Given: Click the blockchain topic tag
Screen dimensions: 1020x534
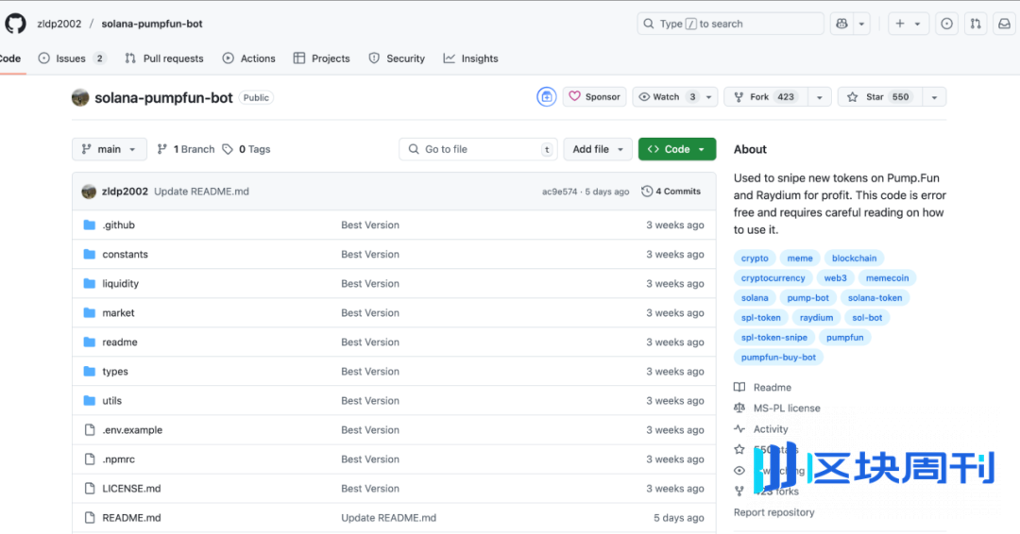Looking at the screenshot, I should point(854,258).
